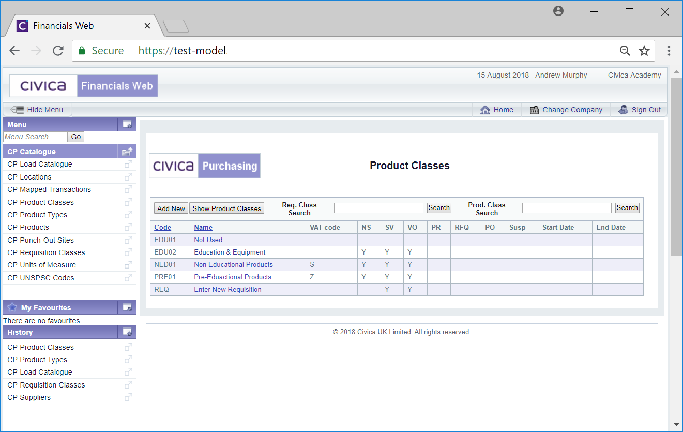Go back with browser back arrow
Viewport: 683px width, 432px height.
tap(14, 51)
